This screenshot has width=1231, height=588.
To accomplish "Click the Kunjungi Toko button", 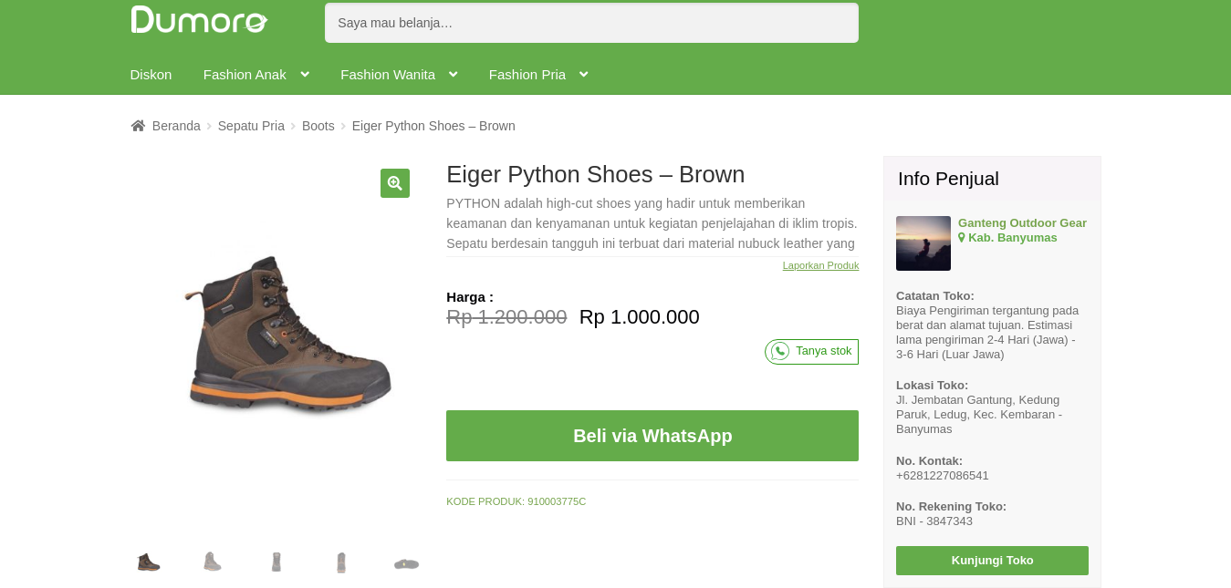I will pyautogui.click(x=992, y=561).
